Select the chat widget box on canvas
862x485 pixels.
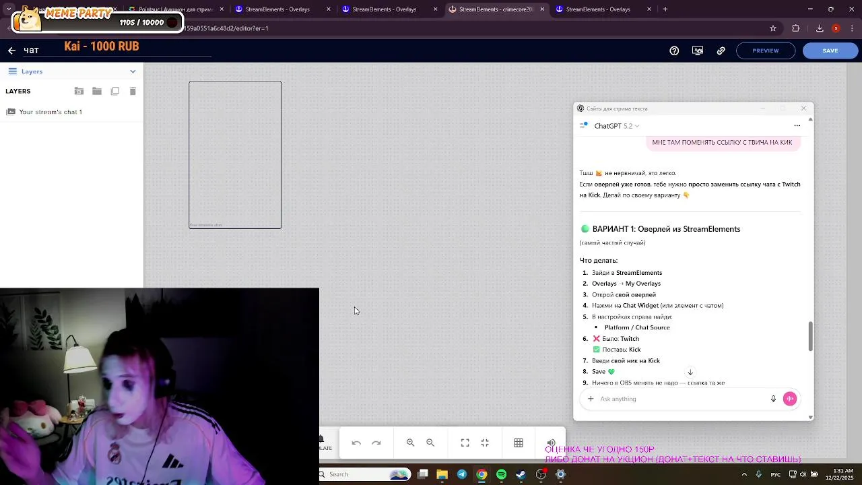(235, 155)
